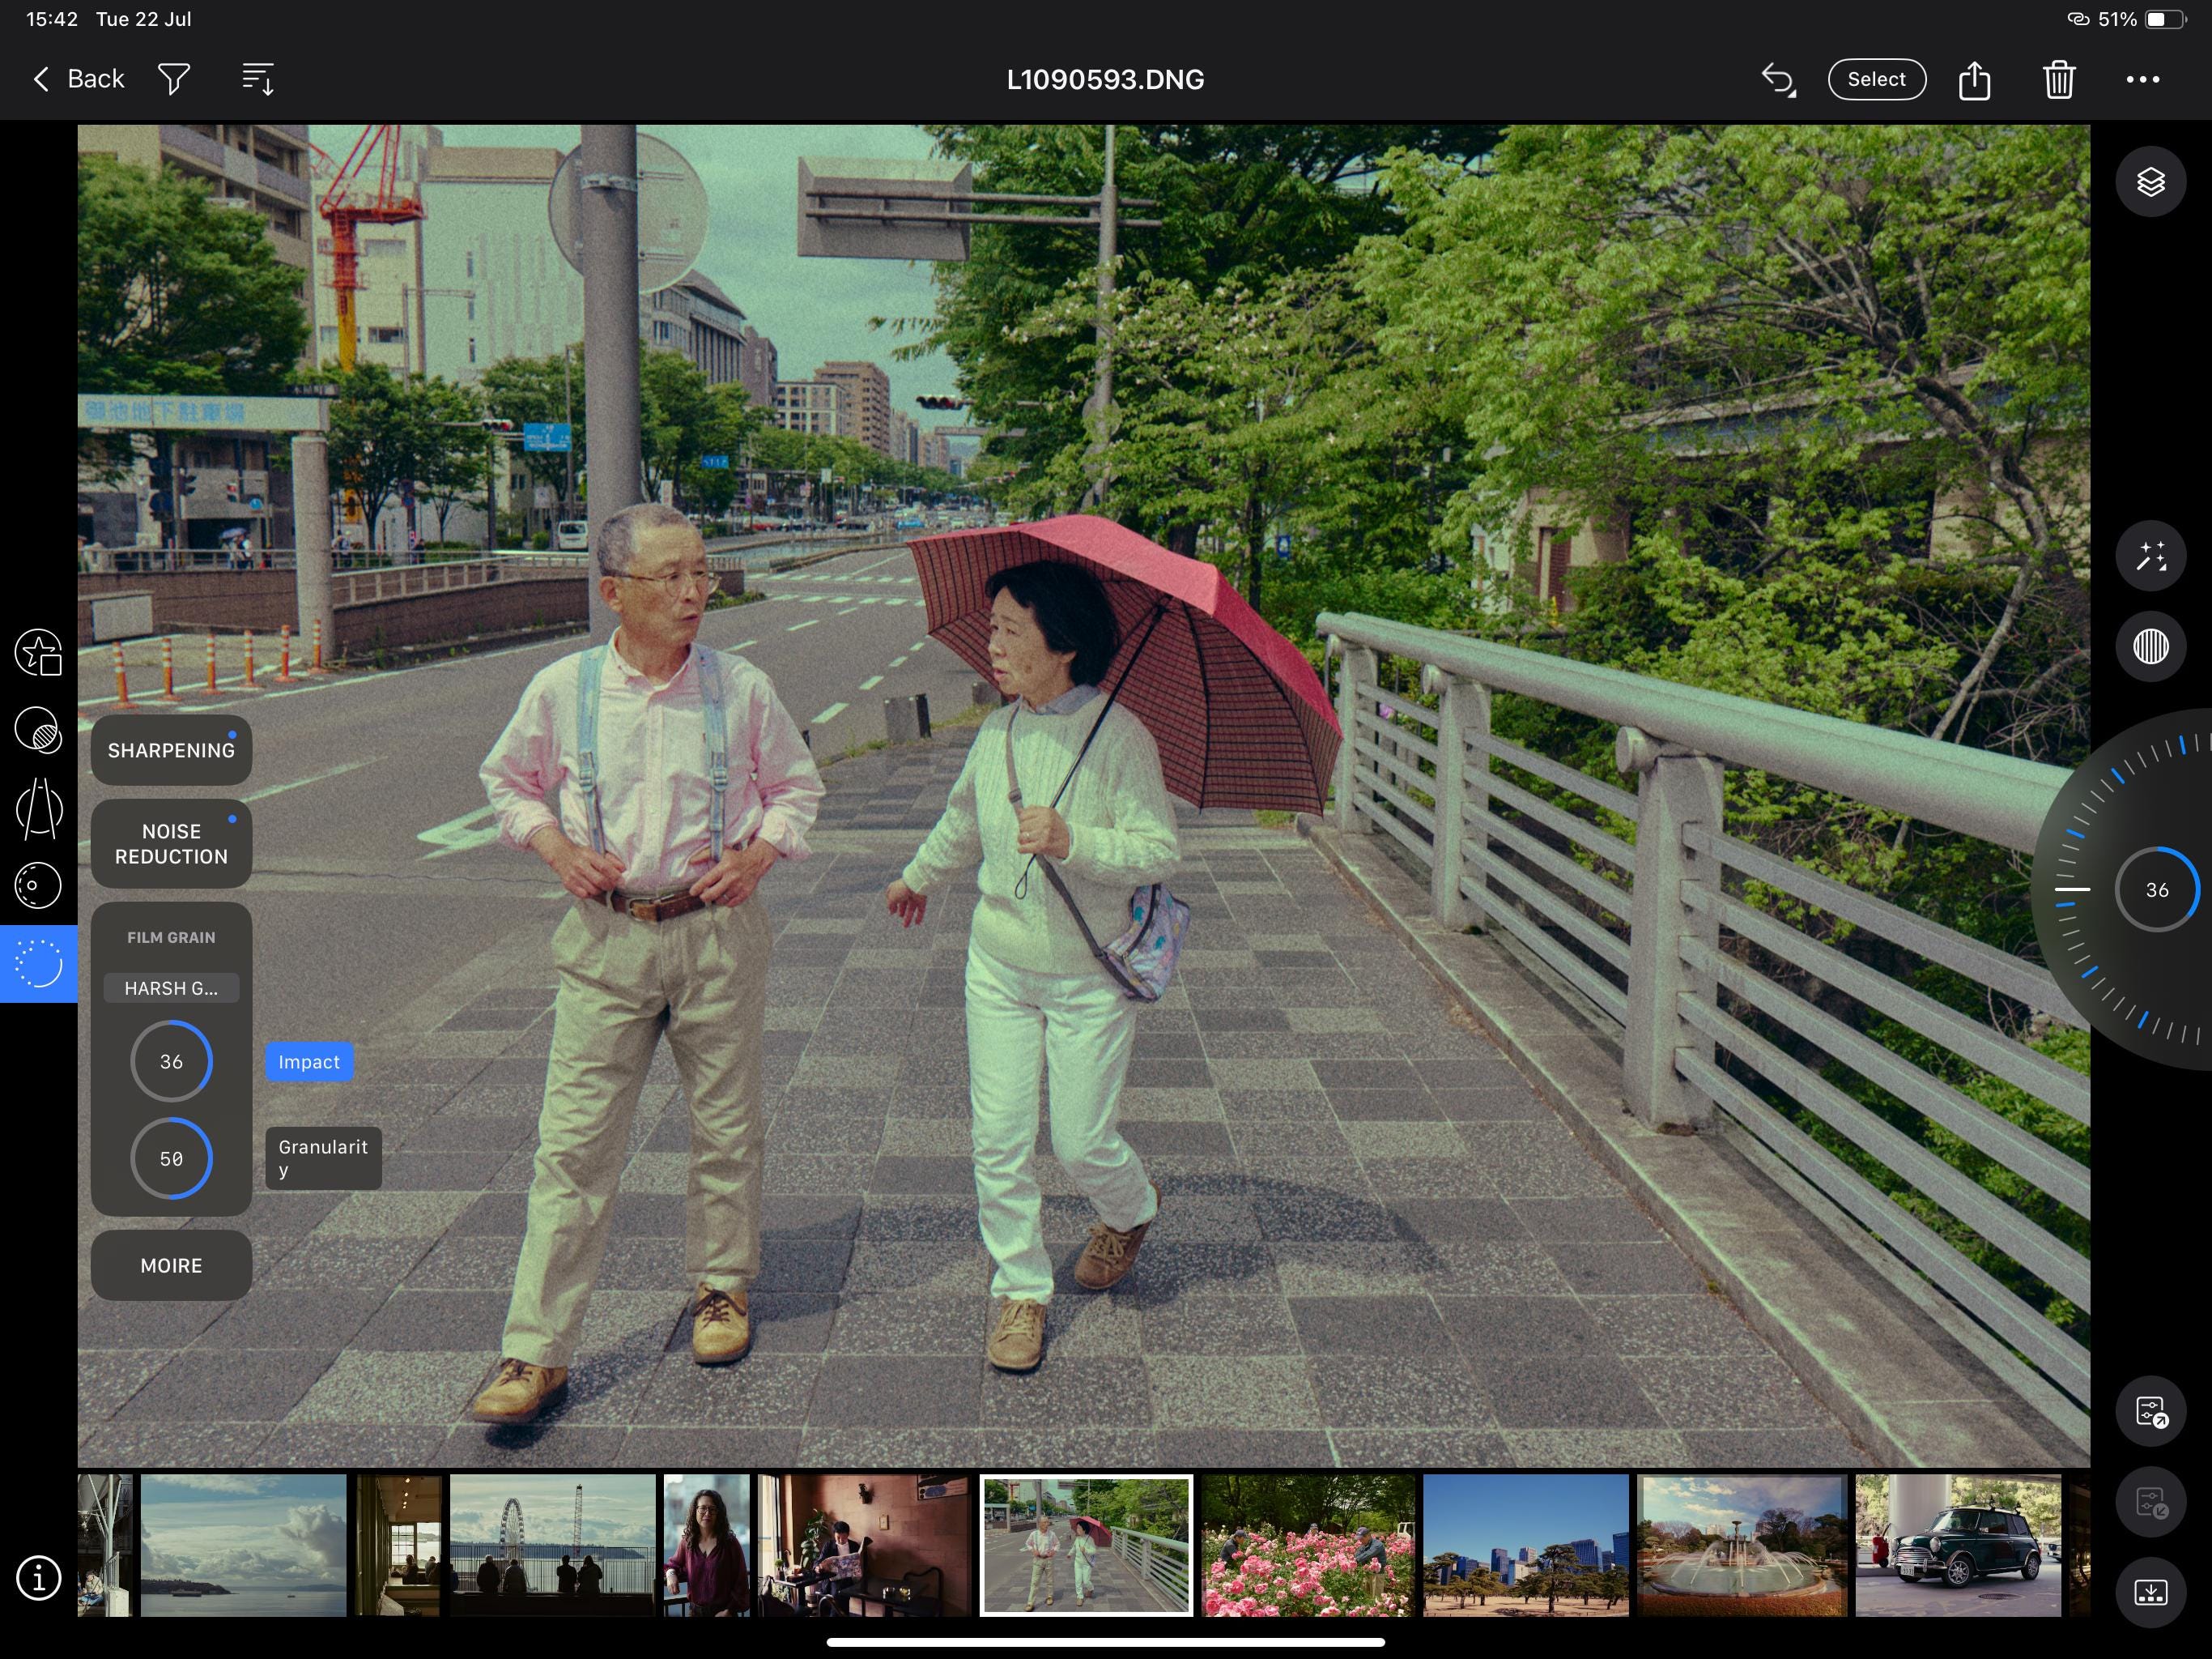The image size is (2212, 1659).
Task: Open the exposure/shaded circle tool icon
Action: (x=39, y=731)
